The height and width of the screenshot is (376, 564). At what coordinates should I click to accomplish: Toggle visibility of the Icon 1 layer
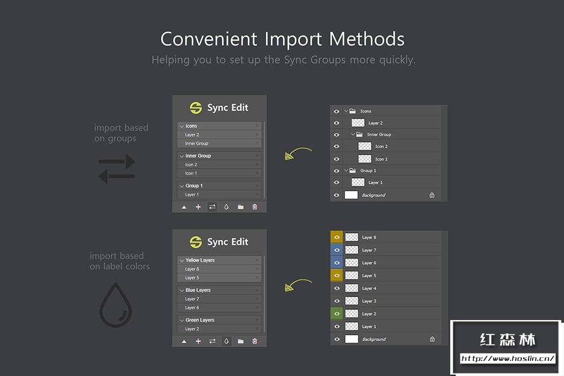[337, 159]
